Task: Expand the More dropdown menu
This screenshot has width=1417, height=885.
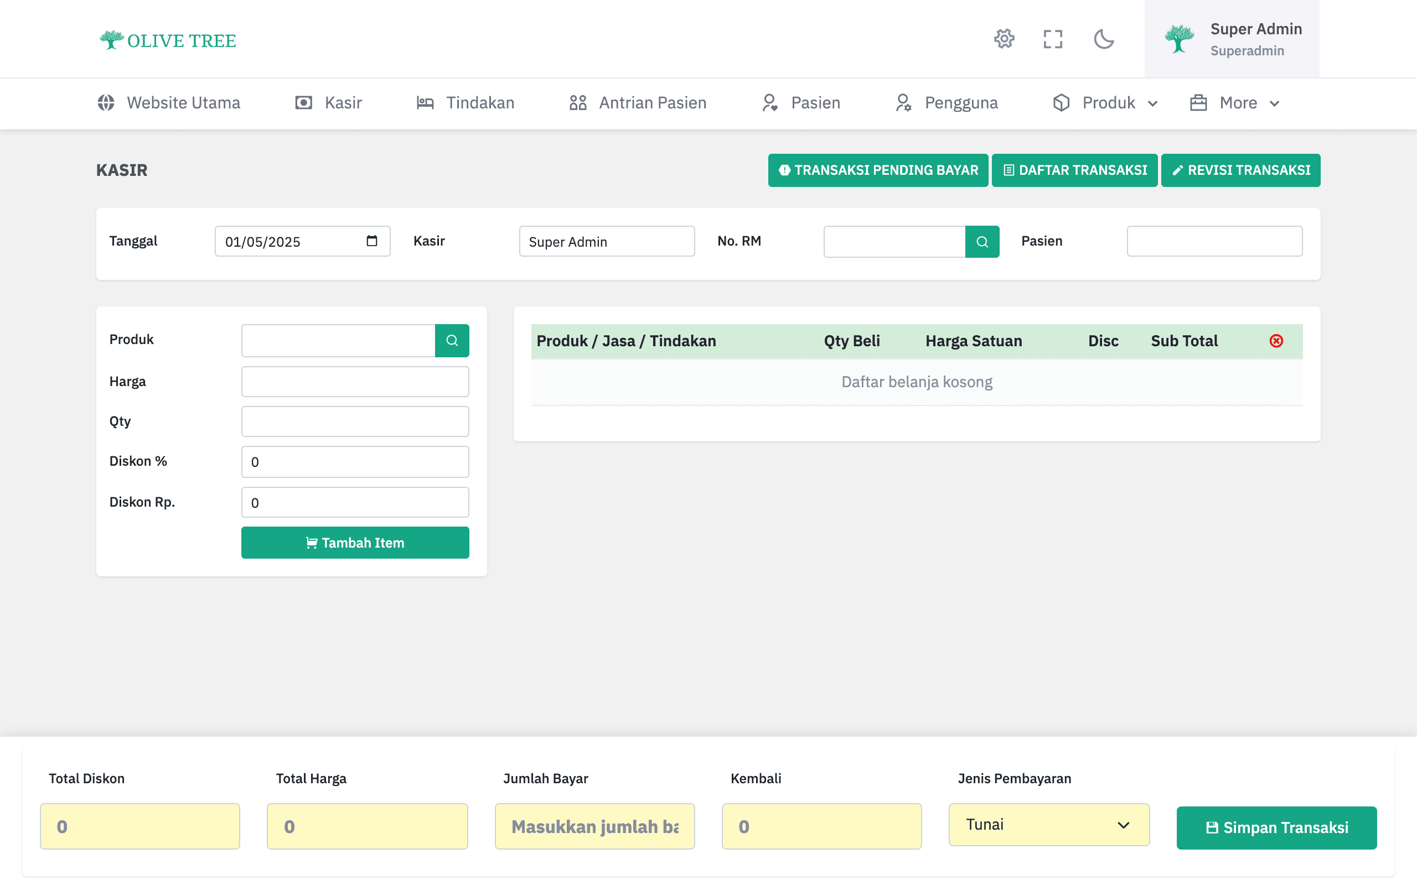Action: [1235, 103]
